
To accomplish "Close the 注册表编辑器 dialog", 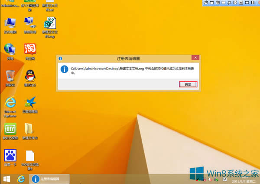I will 195,57.
